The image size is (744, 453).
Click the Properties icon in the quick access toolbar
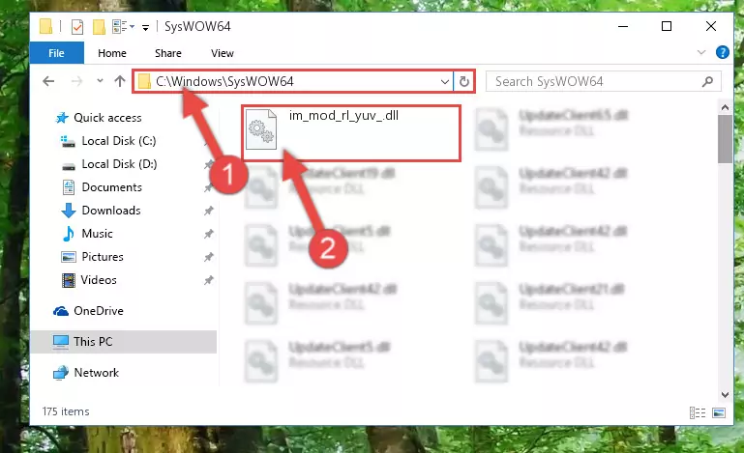[x=77, y=26]
